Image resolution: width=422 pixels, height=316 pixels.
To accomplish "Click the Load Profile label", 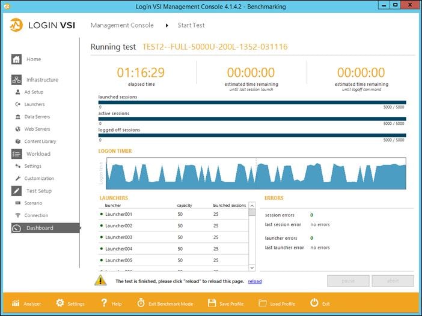I will point(283,304).
